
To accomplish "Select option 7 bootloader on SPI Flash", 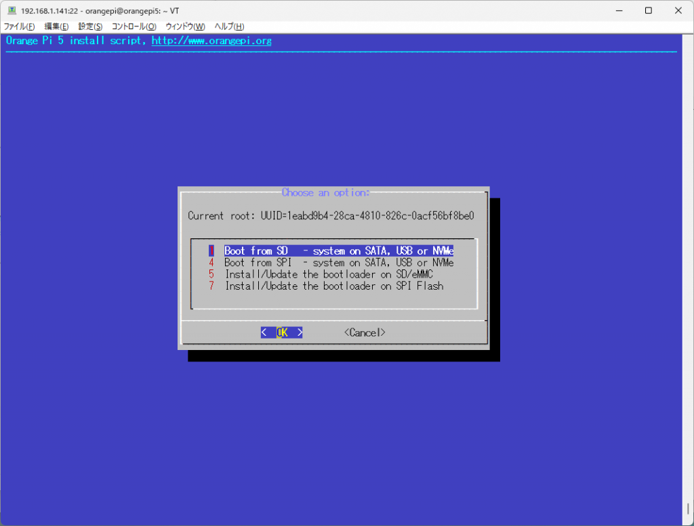I will click(326, 286).
